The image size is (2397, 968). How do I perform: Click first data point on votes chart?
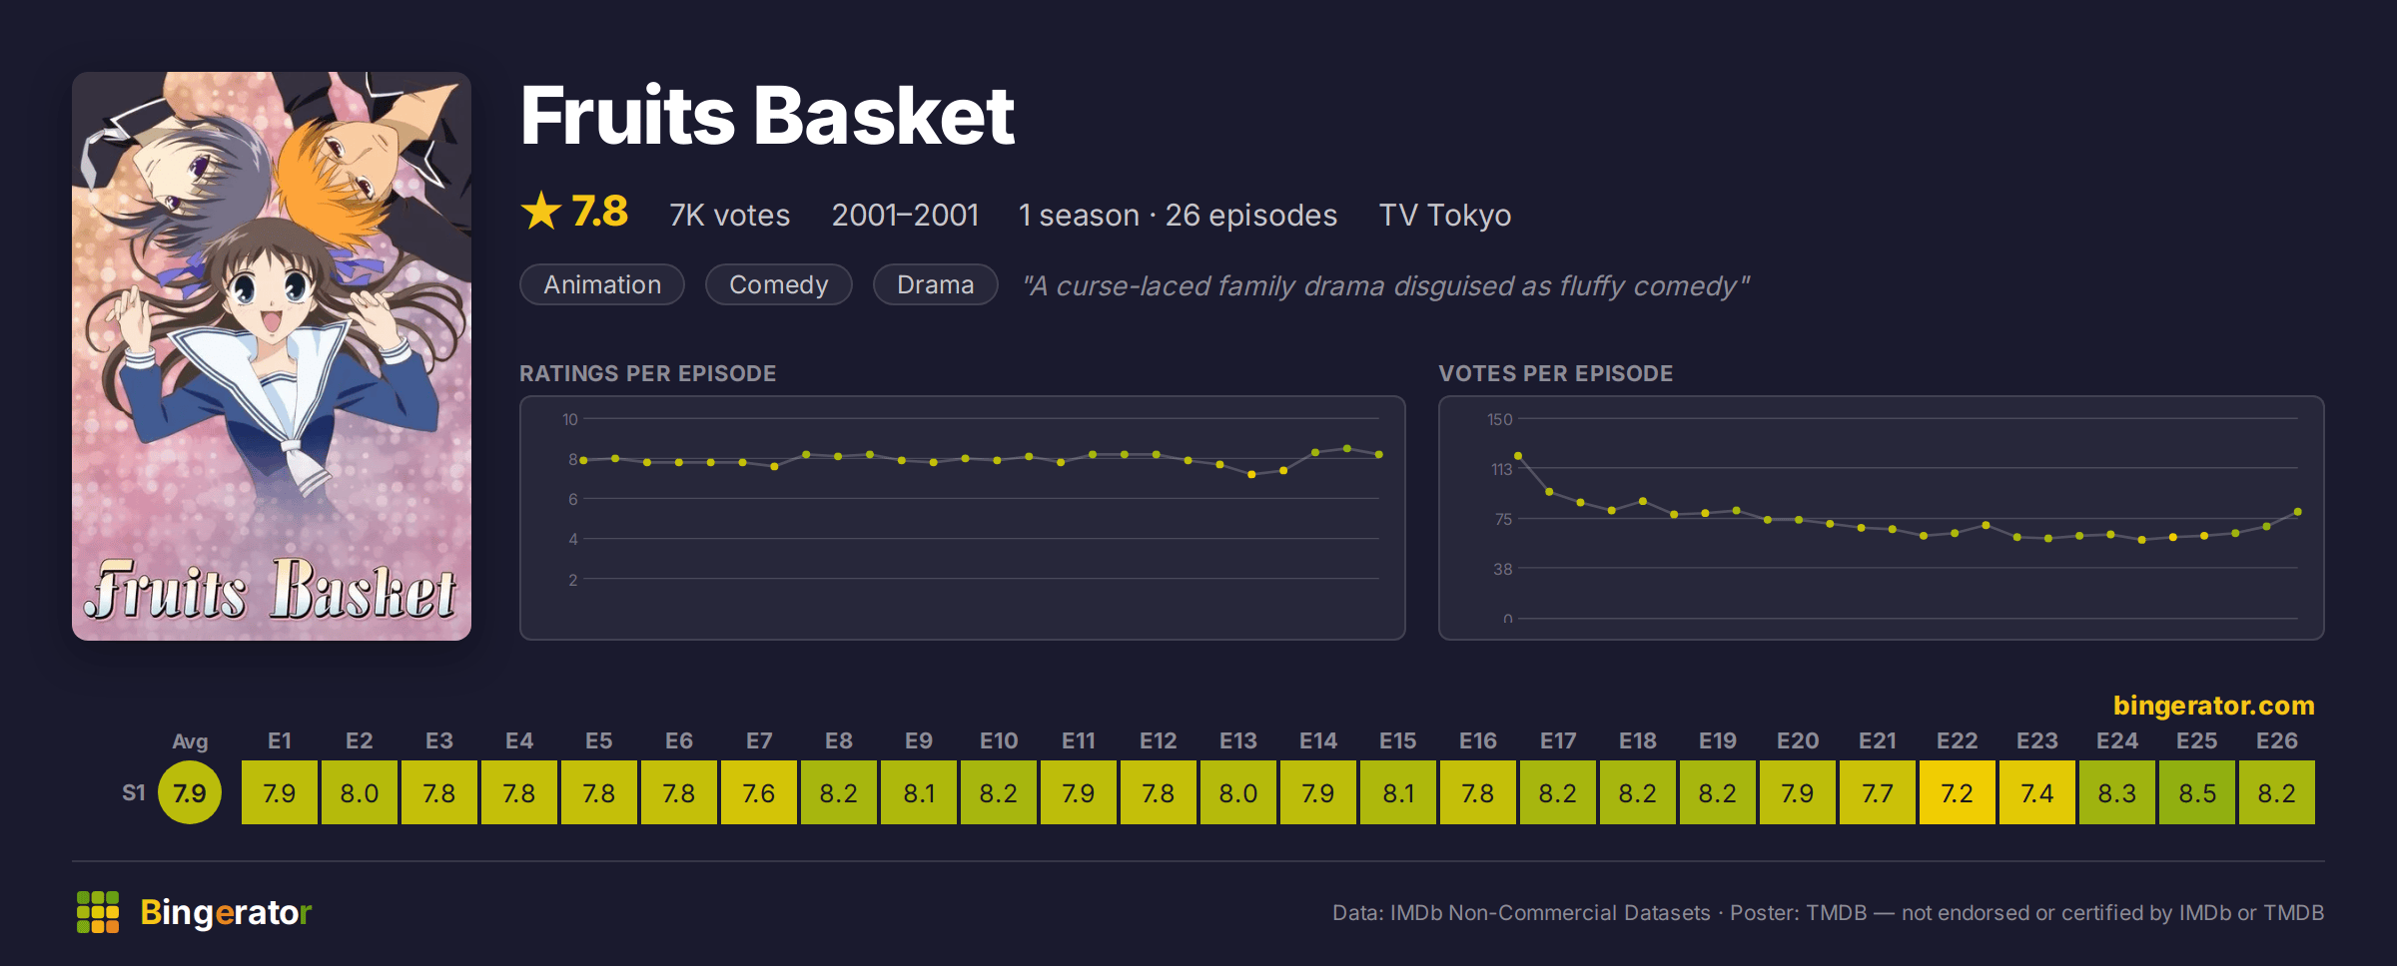[x=1518, y=456]
